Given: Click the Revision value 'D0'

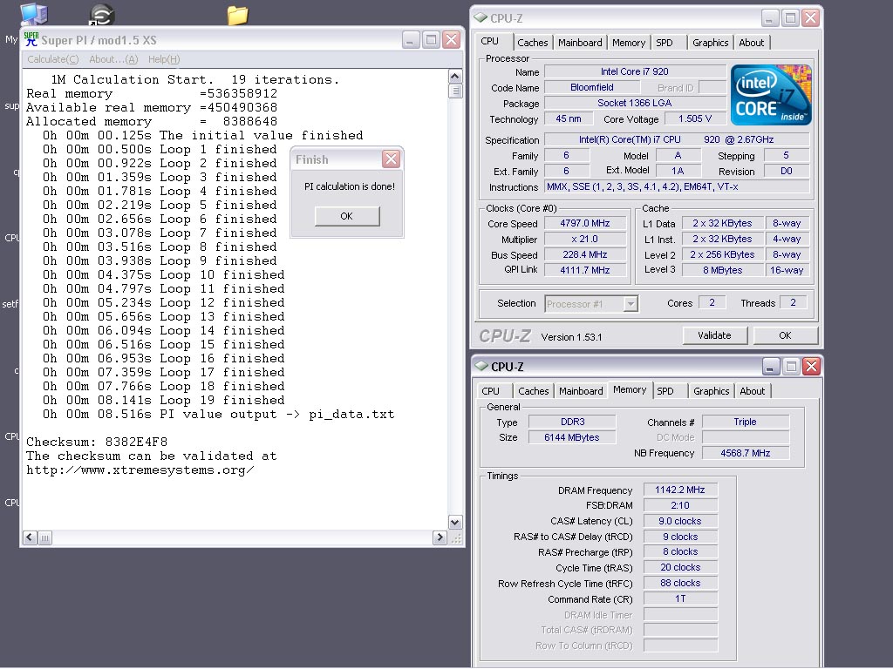Looking at the screenshot, I should (787, 172).
